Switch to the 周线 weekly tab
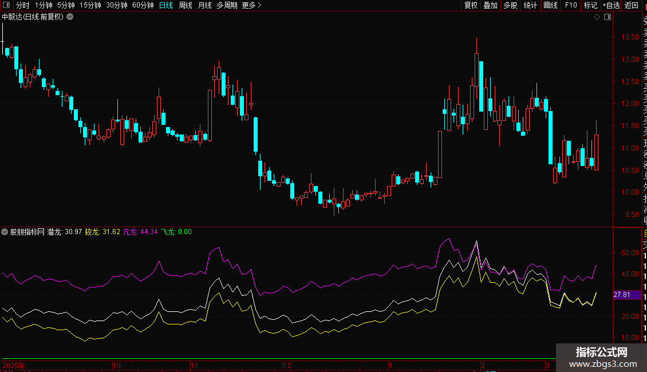Viewport: 647px width, 372px height. [186, 5]
